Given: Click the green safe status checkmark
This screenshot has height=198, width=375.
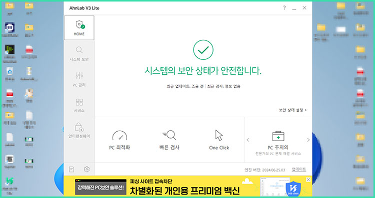Looking at the screenshot, I should click(x=203, y=50).
